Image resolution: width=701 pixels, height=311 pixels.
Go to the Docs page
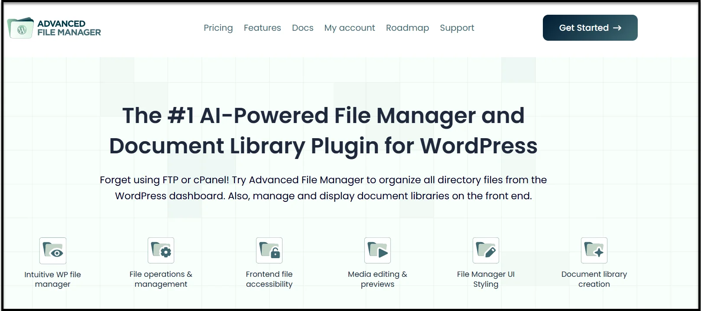coord(303,28)
